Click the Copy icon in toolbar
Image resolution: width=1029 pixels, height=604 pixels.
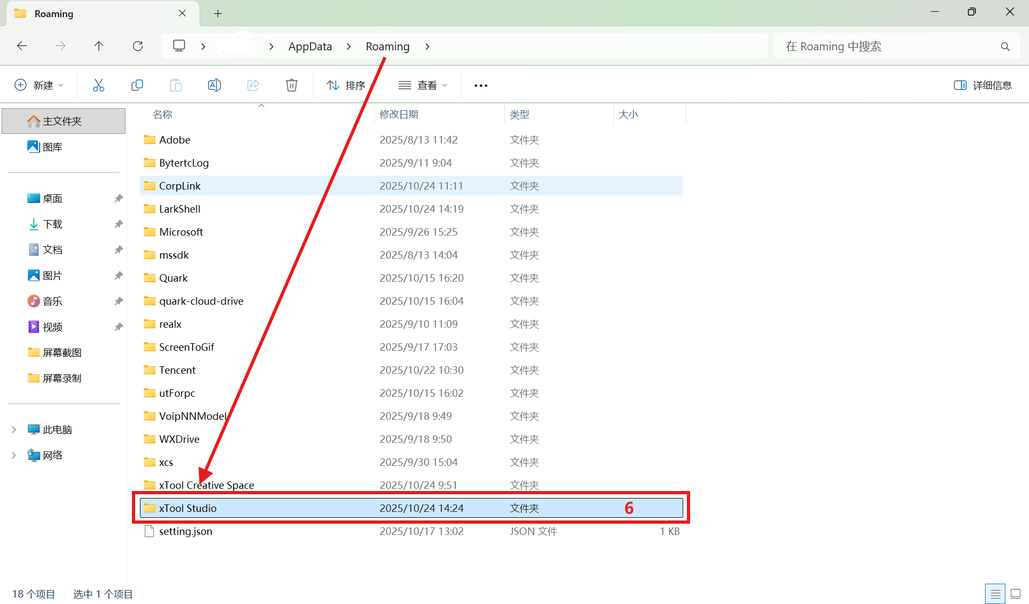(137, 85)
